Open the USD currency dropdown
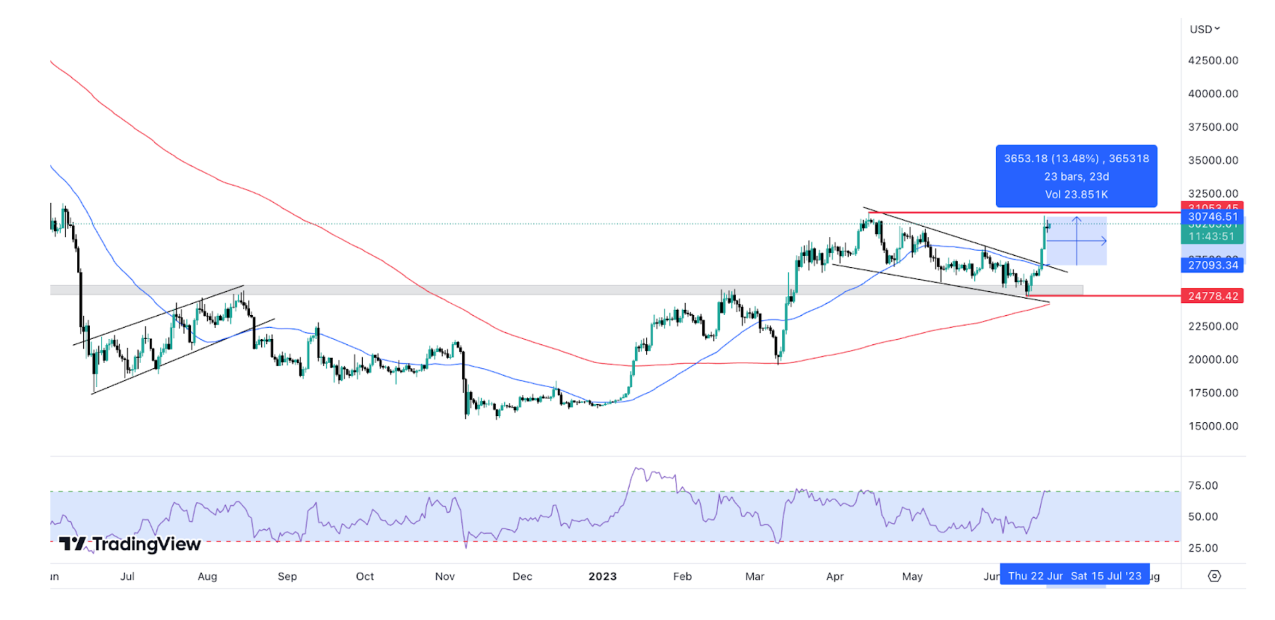This screenshot has width=1275, height=620. 1204,29
